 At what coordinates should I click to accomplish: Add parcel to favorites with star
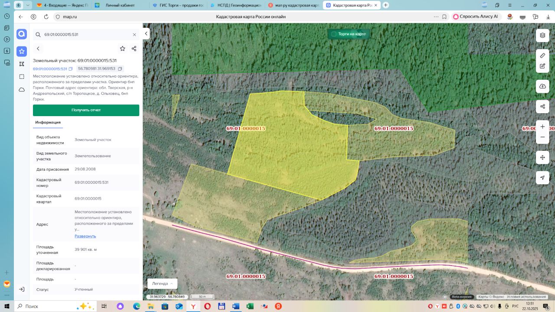click(123, 49)
